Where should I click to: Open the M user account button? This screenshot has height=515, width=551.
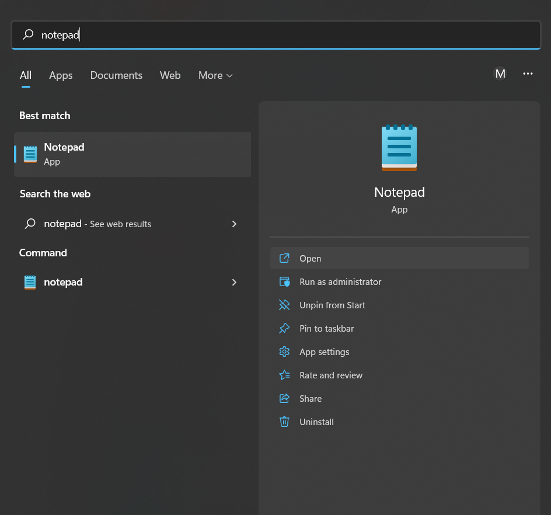[x=500, y=74]
